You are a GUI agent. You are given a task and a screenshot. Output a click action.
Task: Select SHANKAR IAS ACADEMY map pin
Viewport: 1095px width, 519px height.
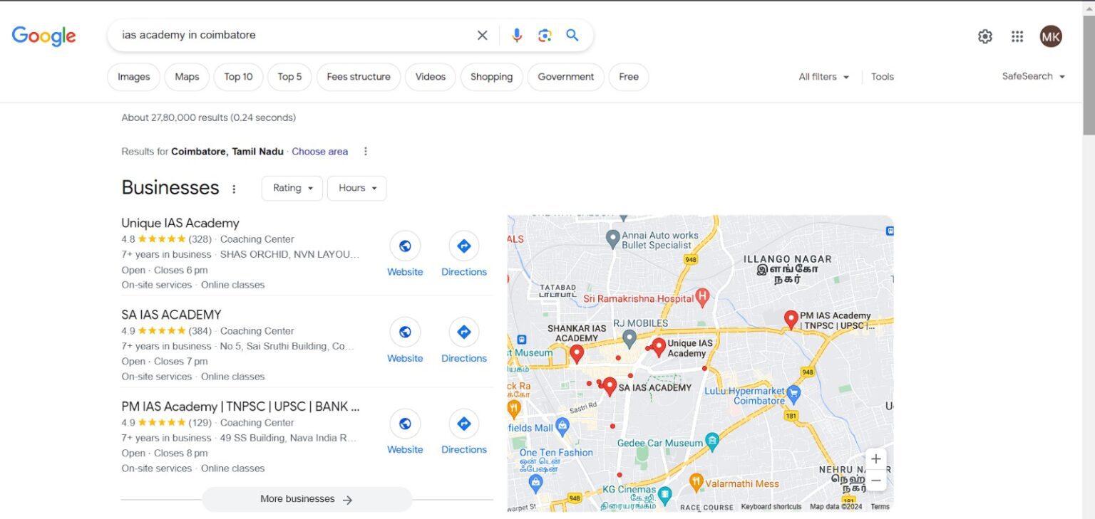coord(577,354)
